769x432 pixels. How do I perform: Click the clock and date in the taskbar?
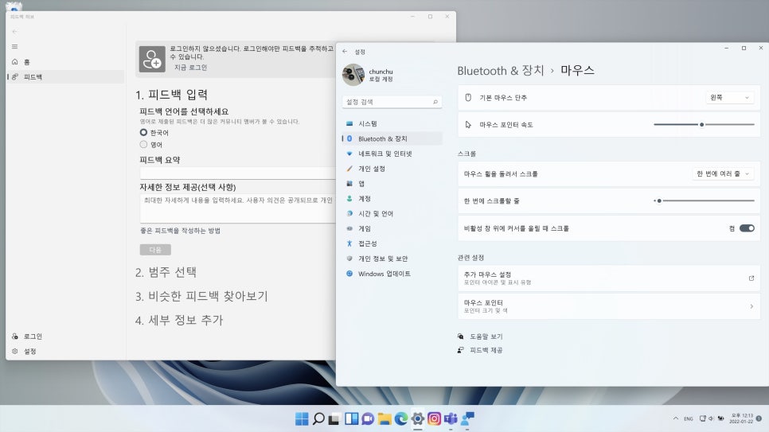click(x=741, y=418)
